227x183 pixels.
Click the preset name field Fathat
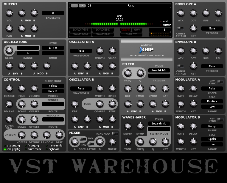[x=131, y=6]
